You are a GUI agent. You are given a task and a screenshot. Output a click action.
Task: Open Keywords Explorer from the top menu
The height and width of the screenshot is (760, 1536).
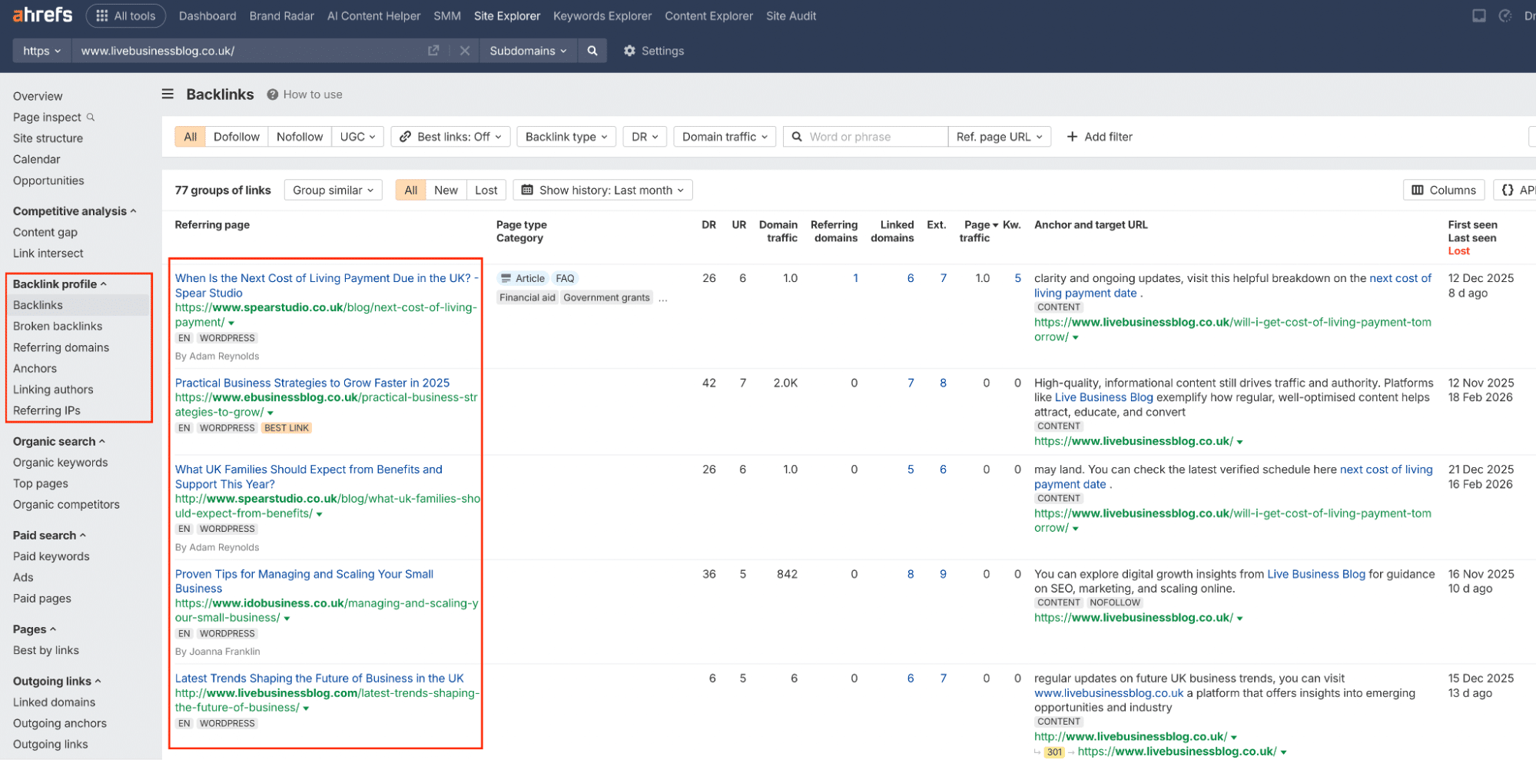click(602, 15)
